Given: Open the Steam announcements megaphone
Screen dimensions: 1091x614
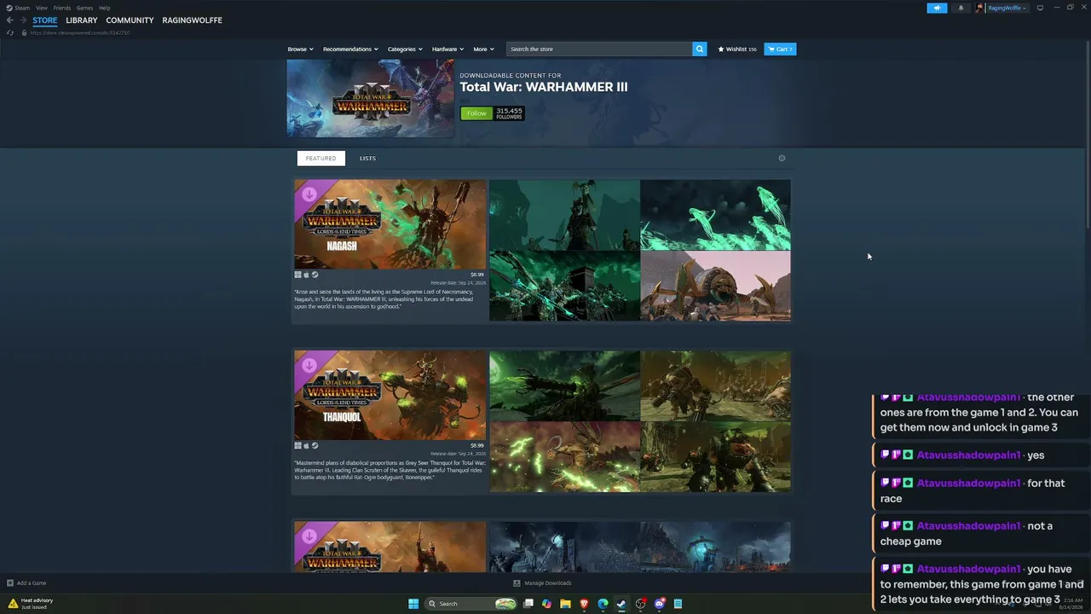Looking at the screenshot, I should coord(937,8).
